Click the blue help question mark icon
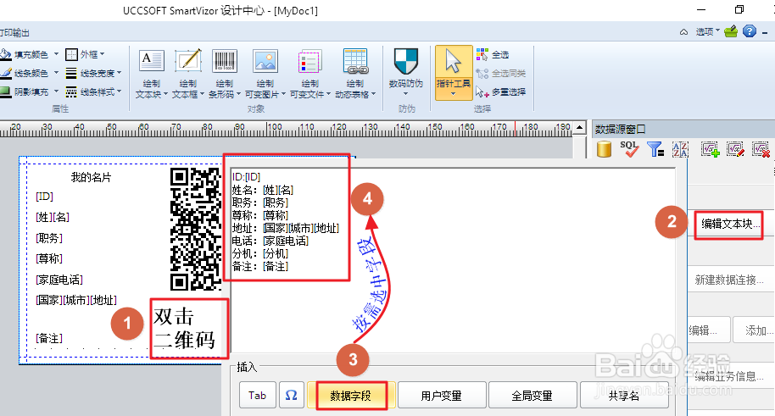 coord(750,31)
